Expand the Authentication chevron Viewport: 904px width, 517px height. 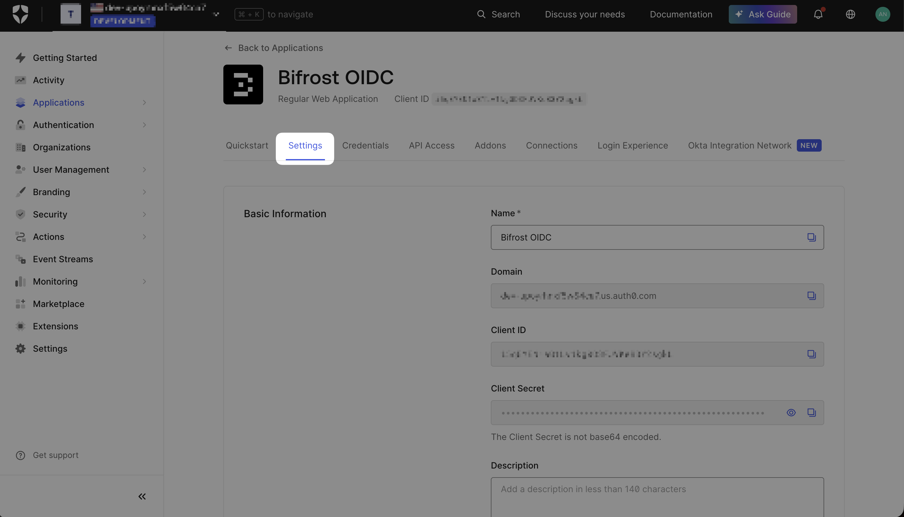click(144, 125)
